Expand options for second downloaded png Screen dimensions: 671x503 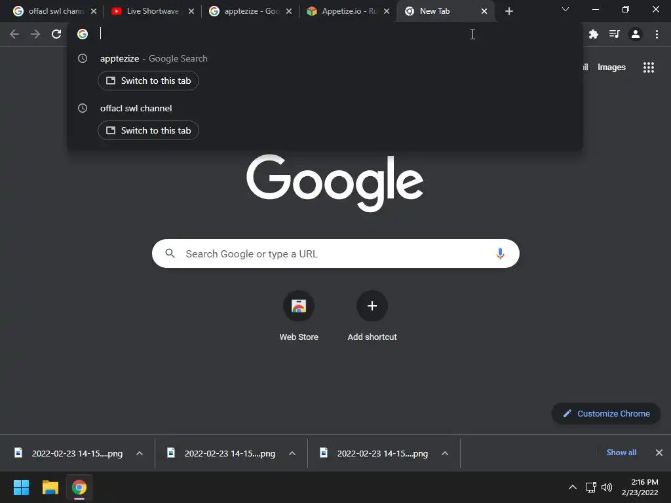click(292, 453)
